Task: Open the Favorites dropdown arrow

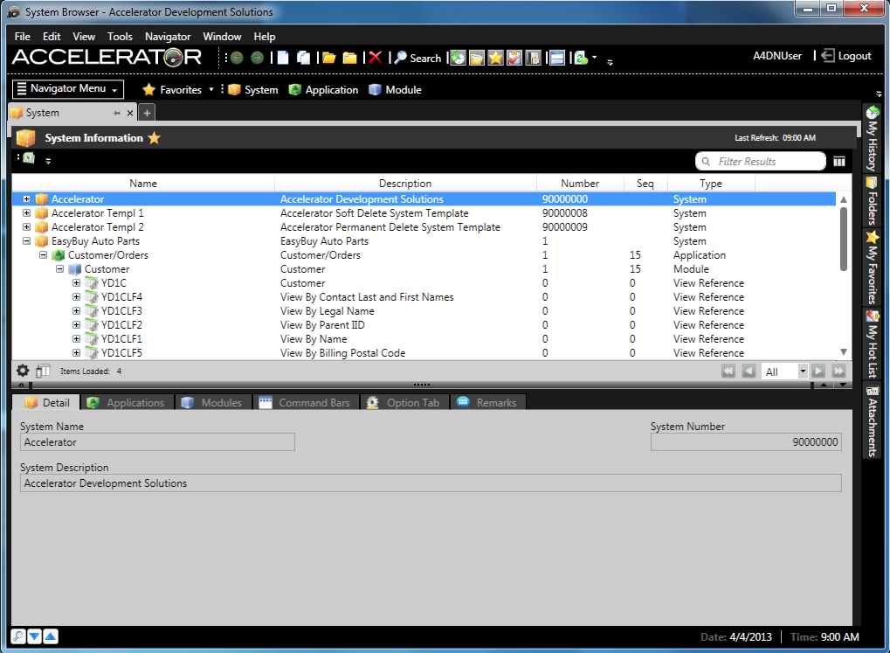Action: click(x=211, y=89)
